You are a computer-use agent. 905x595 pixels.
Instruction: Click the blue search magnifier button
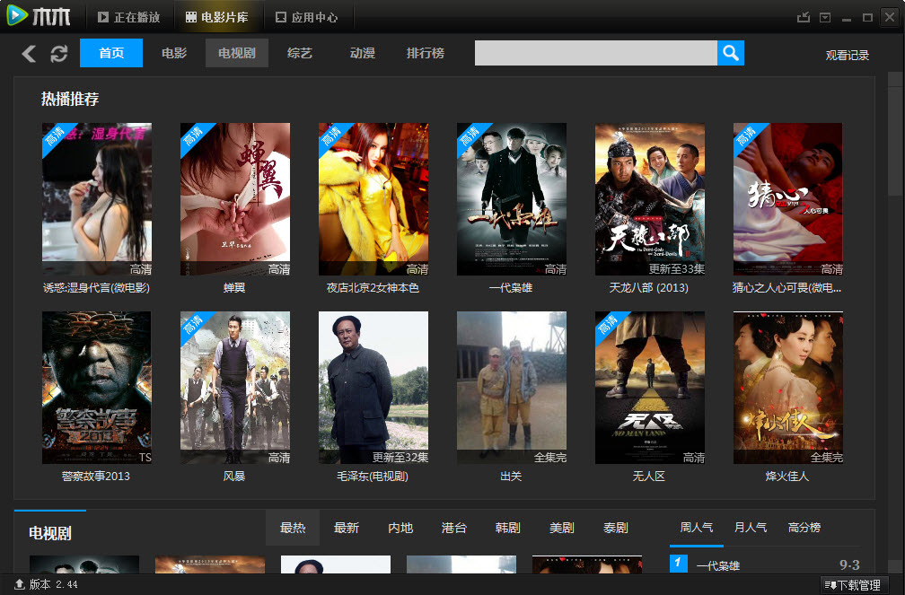(x=731, y=53)
